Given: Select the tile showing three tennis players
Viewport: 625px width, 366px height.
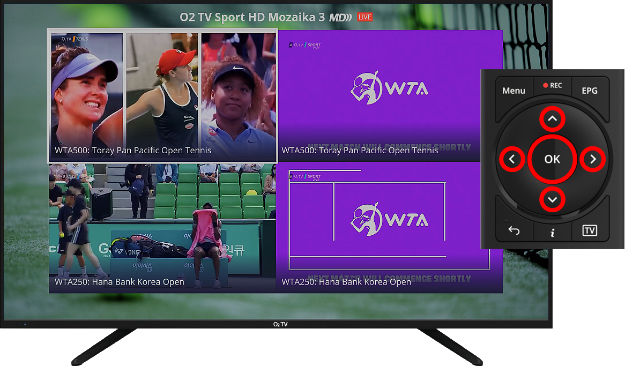Looking at the screenshot, I should coord(162,95).
